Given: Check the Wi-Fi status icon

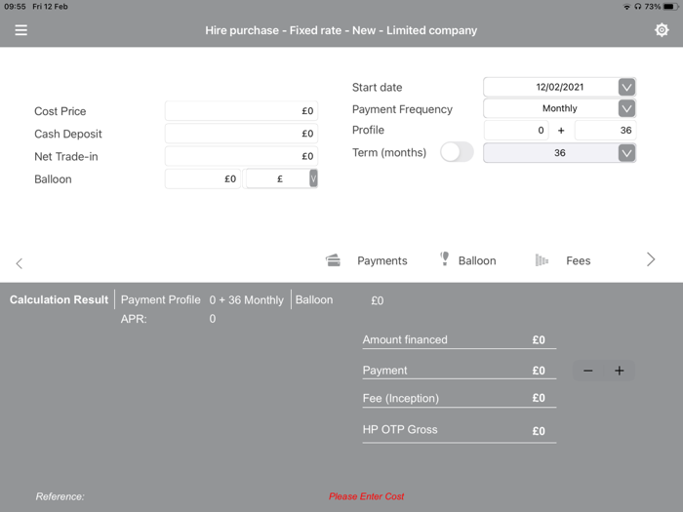Looking at the screenshot, I should click(x=626, y=7).
